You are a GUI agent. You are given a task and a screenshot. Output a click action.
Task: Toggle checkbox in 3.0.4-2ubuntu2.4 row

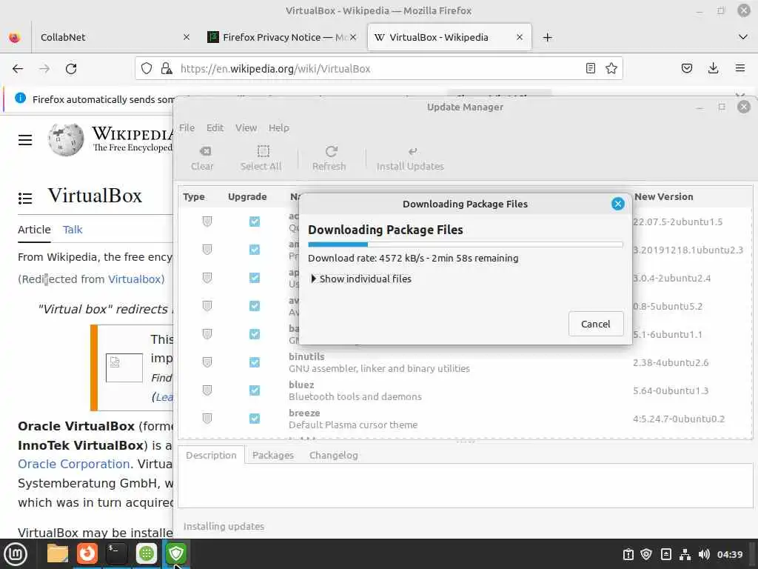click(255, 277)
